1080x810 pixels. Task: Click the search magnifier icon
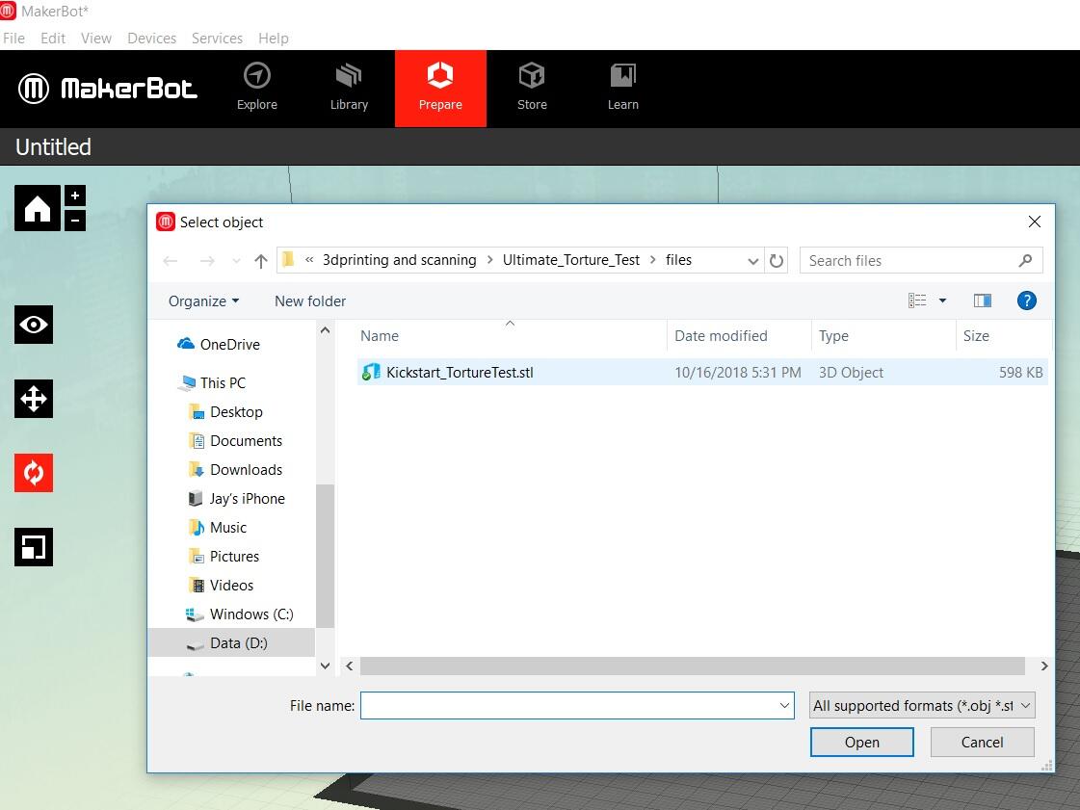(x=1026, y=260)
